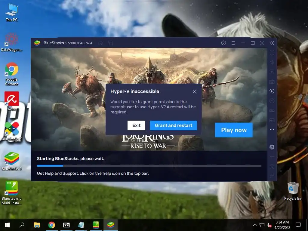Click the install APK icon in sidebar
Image resolution: width=308 pixels, height=231 pixels.
tap(272, 110)
